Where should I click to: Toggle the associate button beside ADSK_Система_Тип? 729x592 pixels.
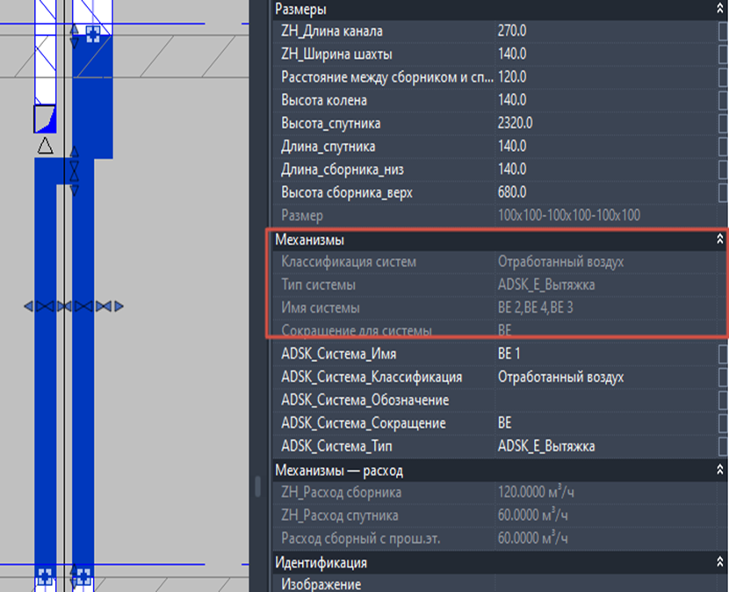(x=724, y=446)
